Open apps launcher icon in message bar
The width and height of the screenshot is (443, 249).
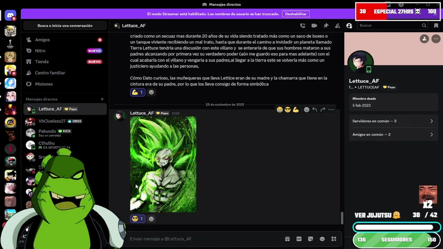pyautogui.click(x=334, y=239)
